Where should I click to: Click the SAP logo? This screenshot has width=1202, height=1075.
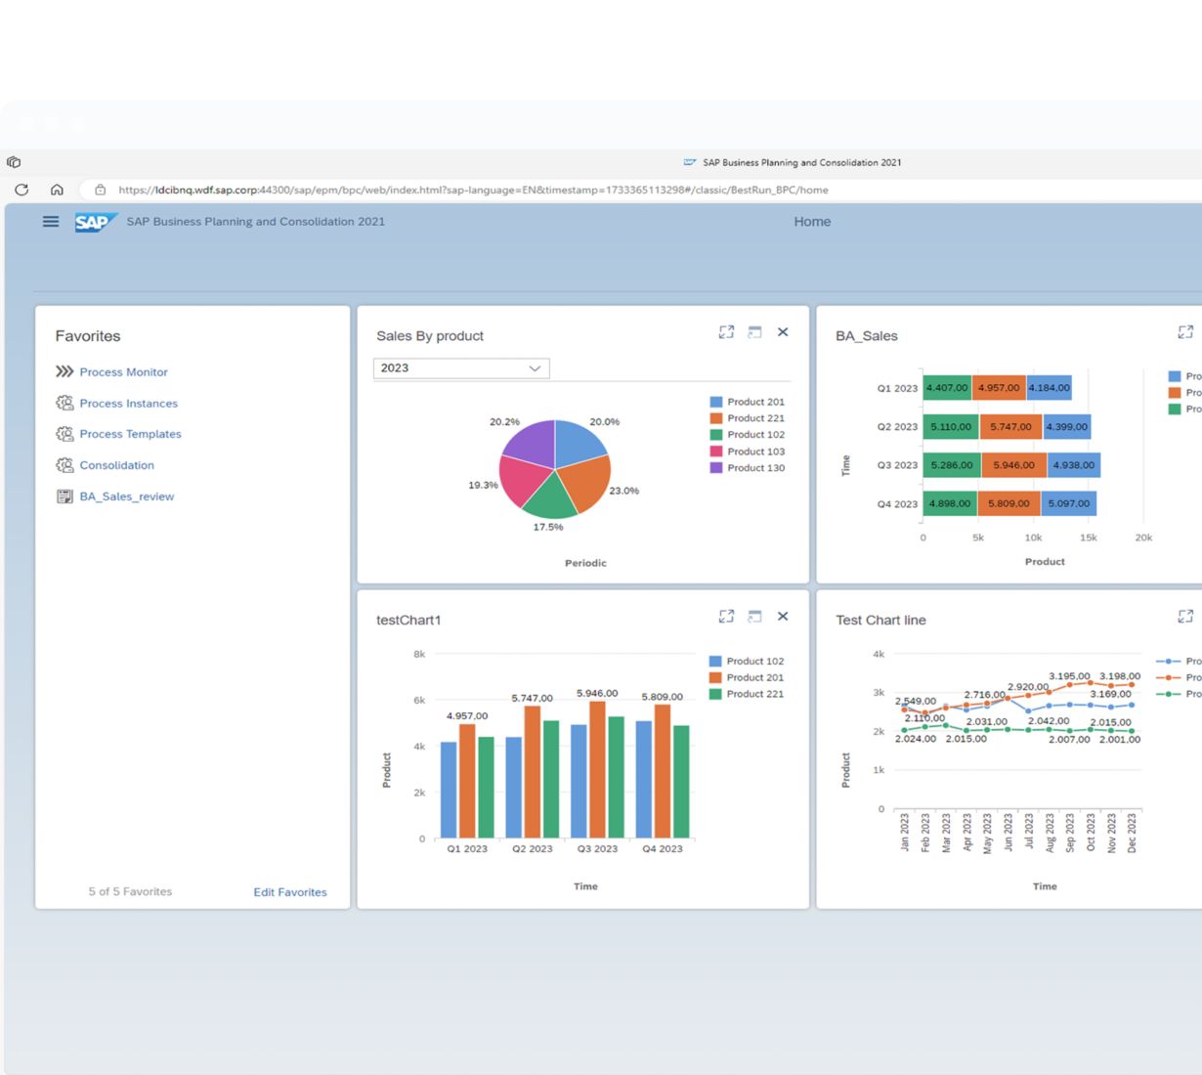pyautogui.click(x=95, y=222)
